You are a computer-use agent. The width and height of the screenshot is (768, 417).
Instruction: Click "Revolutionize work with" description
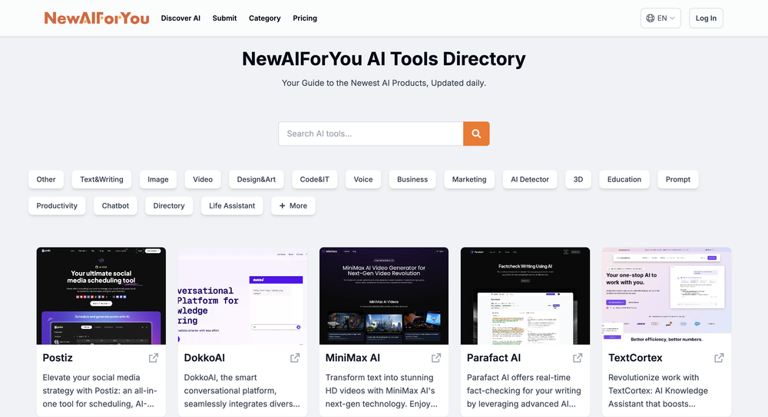tap(654, 377)
